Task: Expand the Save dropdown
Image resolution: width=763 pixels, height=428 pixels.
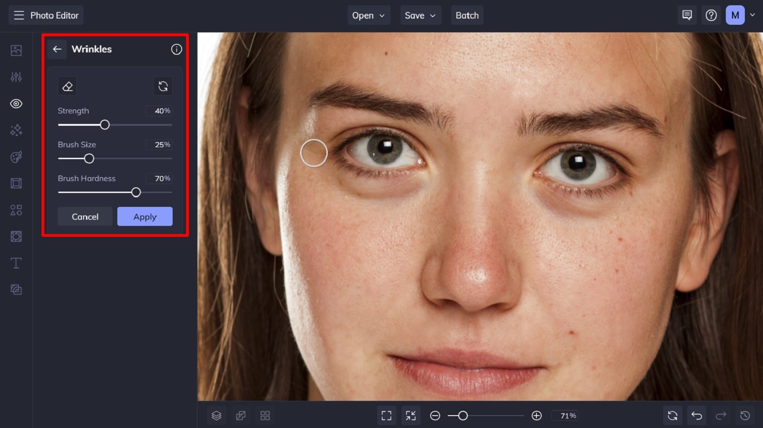Action: [x=421, y=15]
